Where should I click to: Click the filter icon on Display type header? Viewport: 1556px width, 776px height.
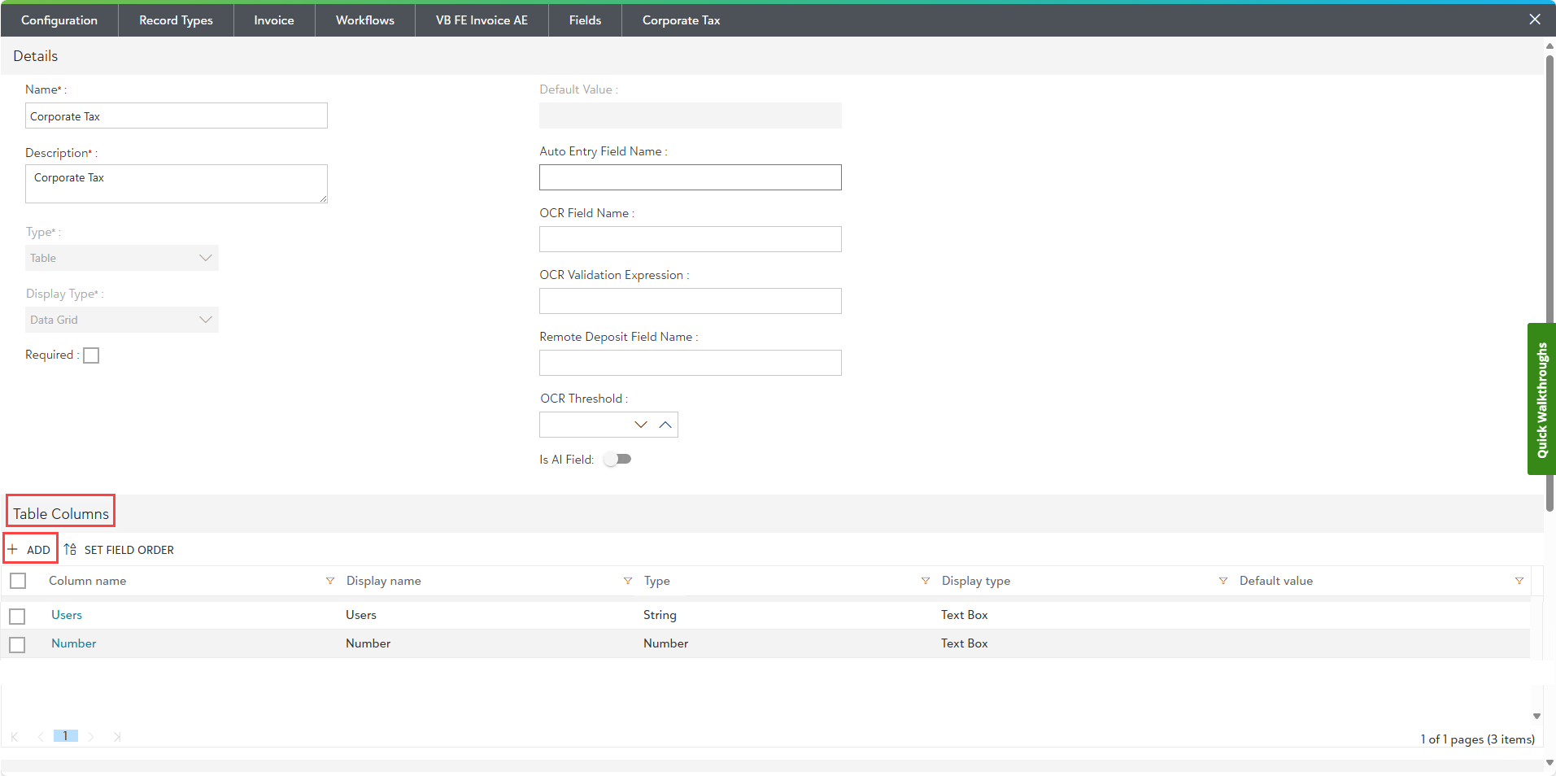coord(1223,581)
